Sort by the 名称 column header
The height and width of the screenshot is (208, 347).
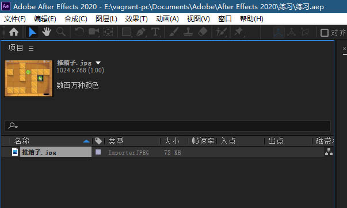click(22, 141)
